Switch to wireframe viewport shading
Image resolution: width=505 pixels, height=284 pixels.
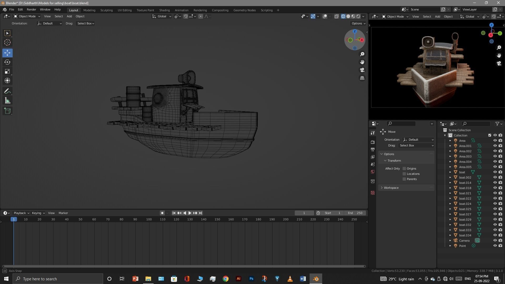[343, 16]
